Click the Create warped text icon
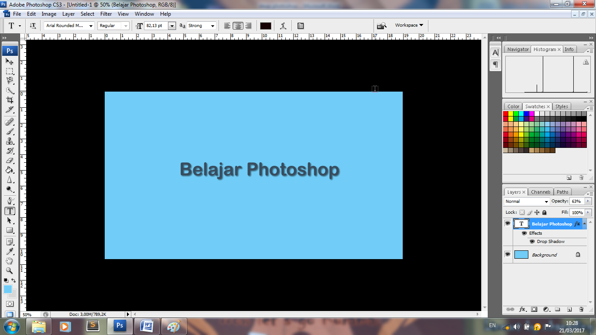 [283, 26]
